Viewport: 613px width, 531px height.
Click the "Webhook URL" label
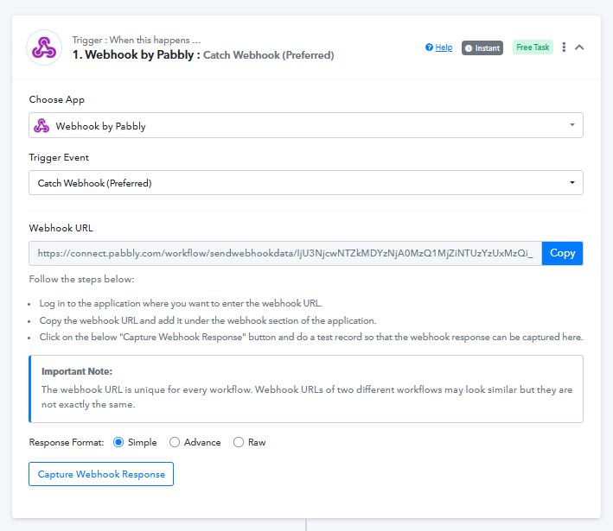[x=61, y=228]
